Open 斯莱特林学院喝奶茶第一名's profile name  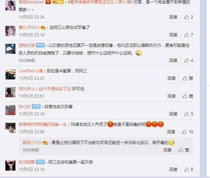click(43, 124)
